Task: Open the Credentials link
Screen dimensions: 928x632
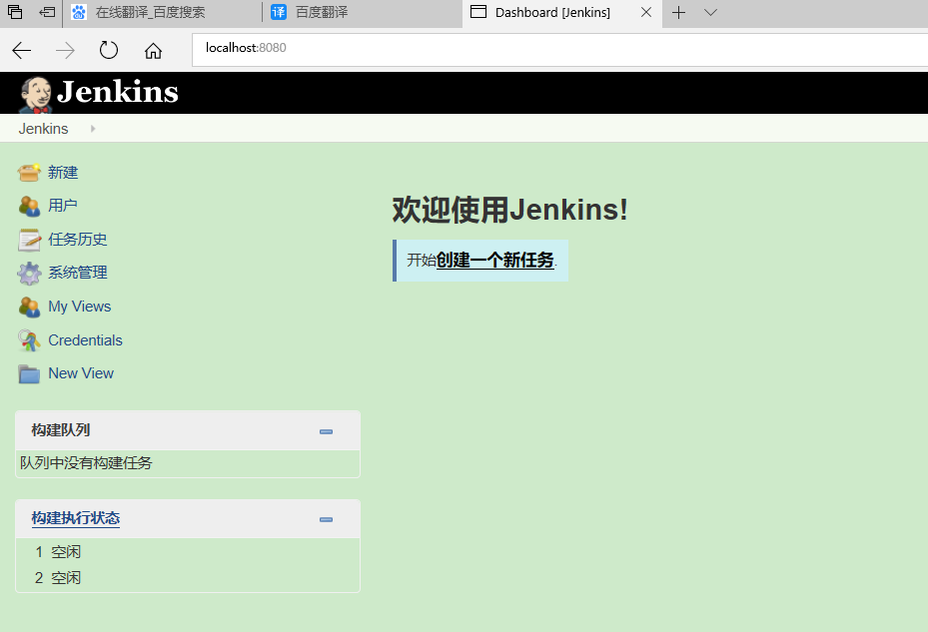Action: click(85, 340)
